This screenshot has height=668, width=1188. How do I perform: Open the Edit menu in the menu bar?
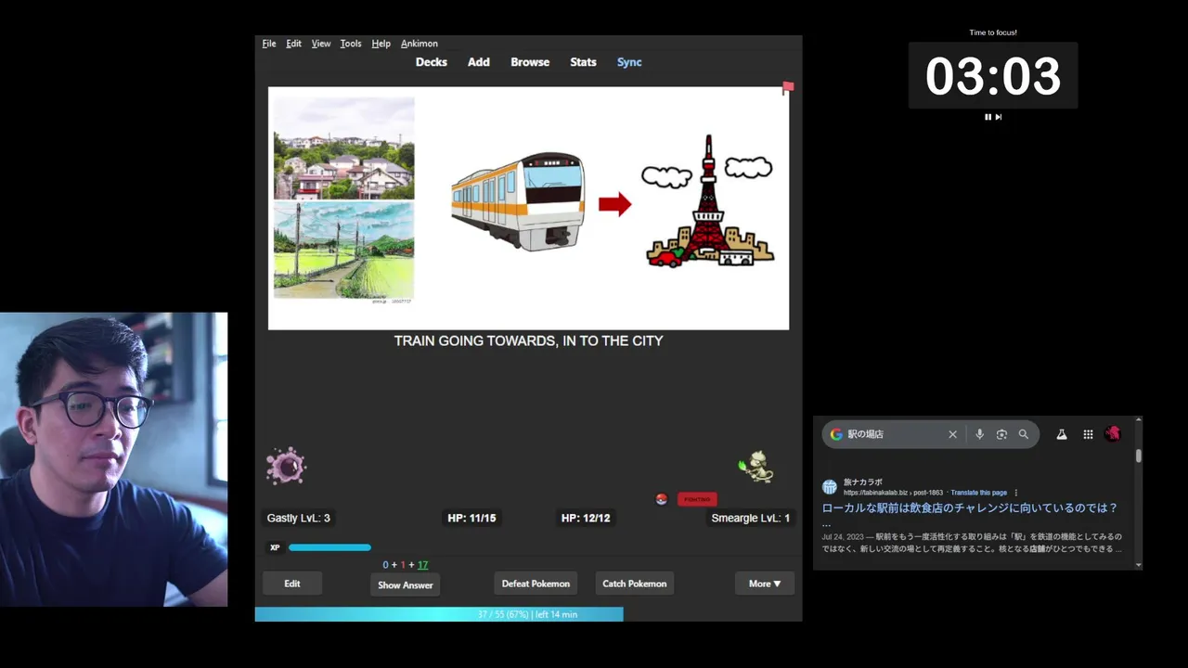[x=293, y=44]
